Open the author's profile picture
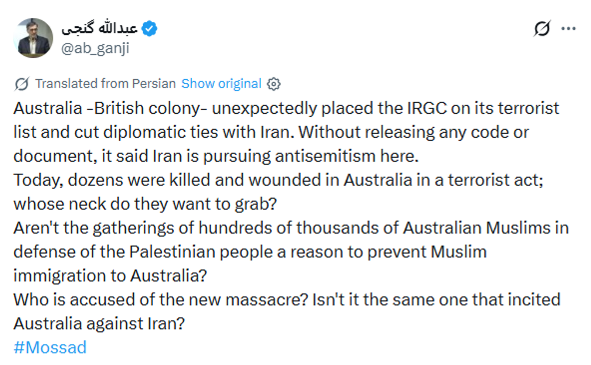This screenshot has height=365, width=591. [x=33, y=38]
